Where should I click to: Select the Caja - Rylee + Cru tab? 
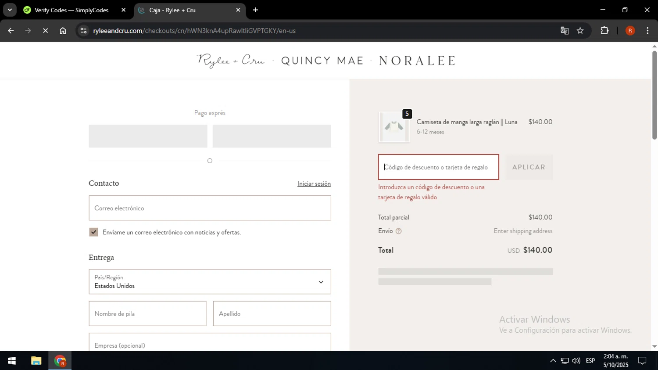pos(189,10)
